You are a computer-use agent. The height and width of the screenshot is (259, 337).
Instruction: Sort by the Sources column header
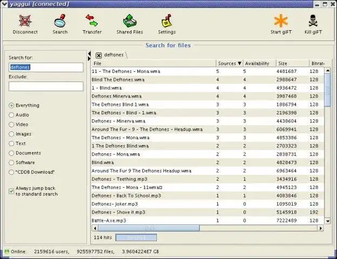[x=229, y=64]
